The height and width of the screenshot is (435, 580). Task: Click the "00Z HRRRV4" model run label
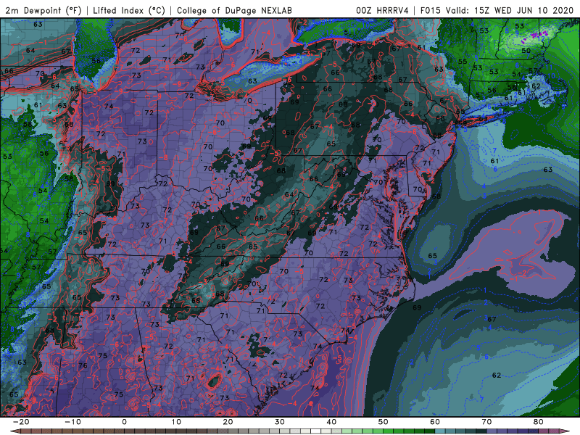click(x=382, y=10)
